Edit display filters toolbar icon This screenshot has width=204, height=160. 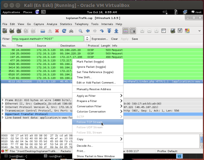[x=180, y=31]
